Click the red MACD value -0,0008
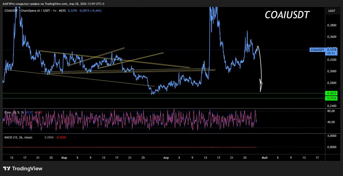This screenshot has height=176, width=343. pyautogui.click(x=61, y=137)
